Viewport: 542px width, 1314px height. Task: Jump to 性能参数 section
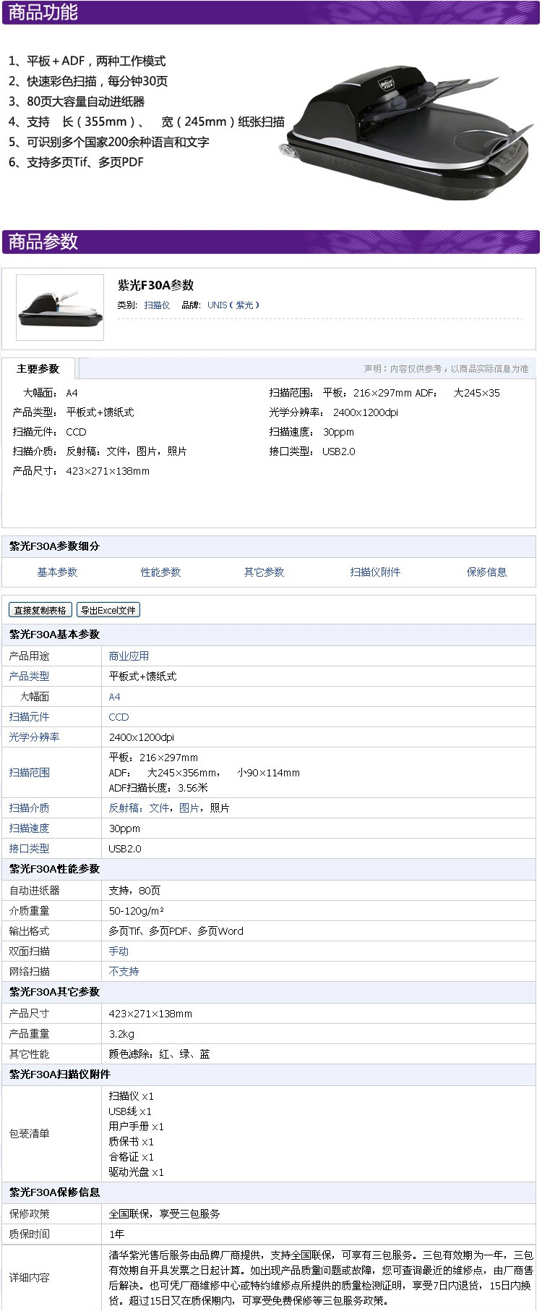(160, 572)
